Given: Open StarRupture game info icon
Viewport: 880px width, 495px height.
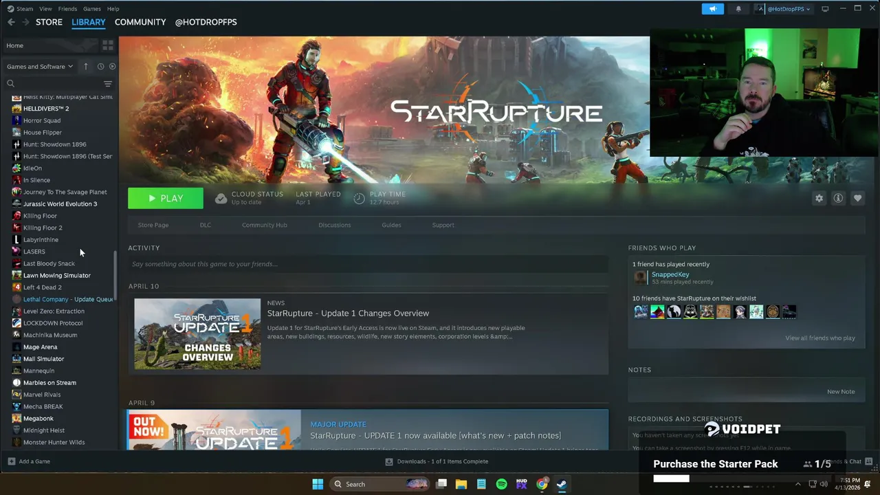Looking at the screenshot, I should (x=838, y=198).
